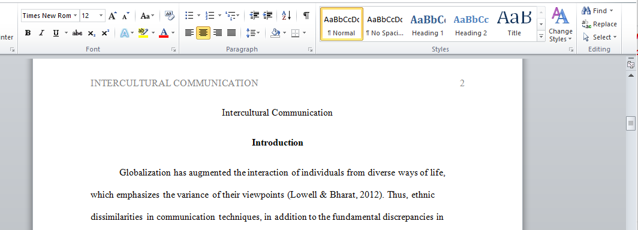Image resolution: width=638 pixels, height=230 pixels.
Task: Click the Center alignment icon
Action: [x=203, y=33]
